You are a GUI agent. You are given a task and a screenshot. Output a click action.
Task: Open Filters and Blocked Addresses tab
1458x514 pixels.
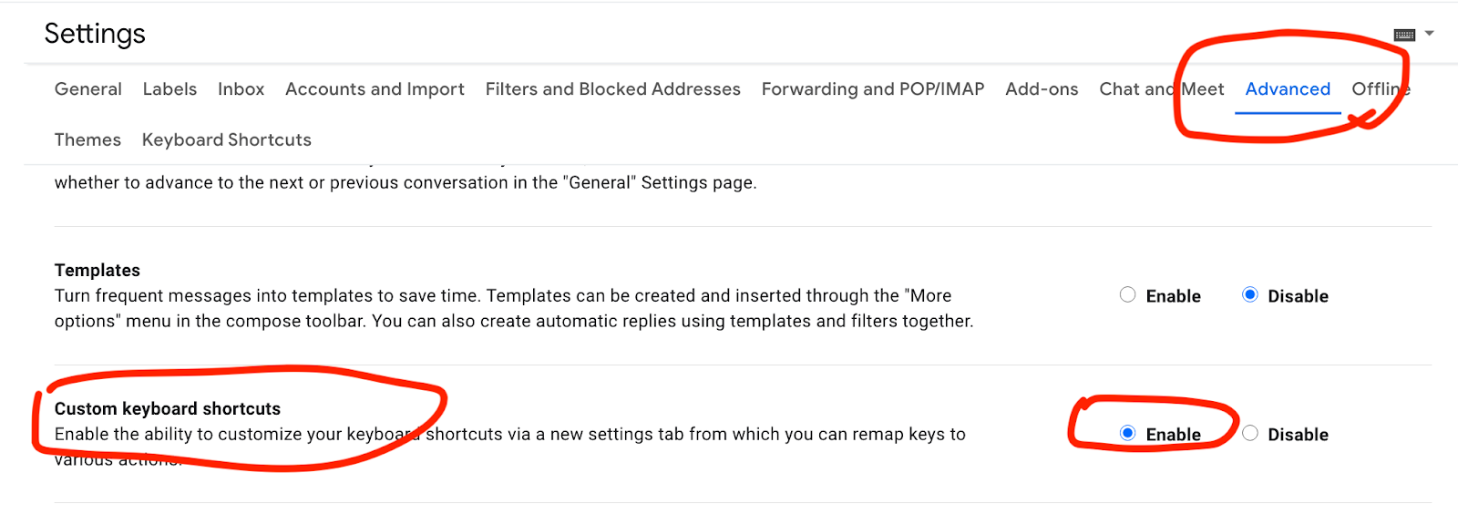pyautogui.click(x=612, y=89)
